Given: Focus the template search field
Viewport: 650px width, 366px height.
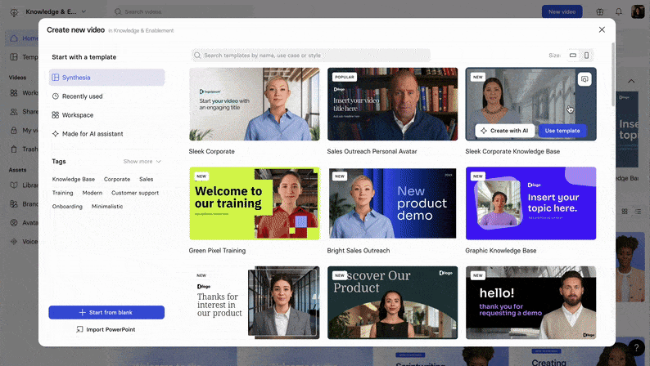Looking at the screenshot, I should (310, 55).
